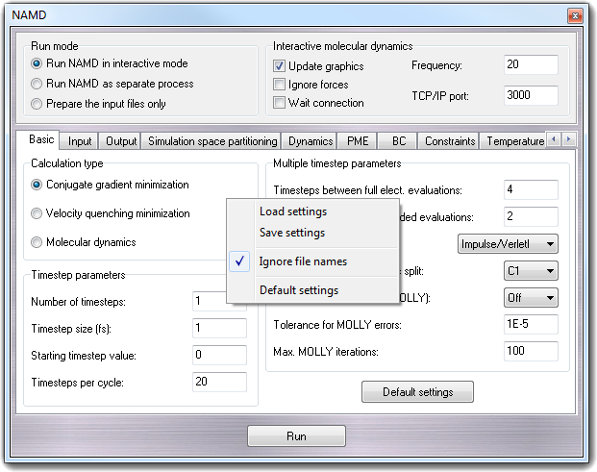Select Velocity quenching minimization option
Image resolution: width=597 pixels, height=472 pixels.
click(x=37, y=213)
